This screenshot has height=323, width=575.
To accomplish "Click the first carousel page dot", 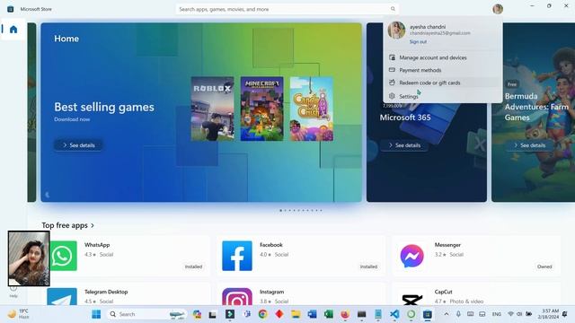I will [x=280, y=211].
